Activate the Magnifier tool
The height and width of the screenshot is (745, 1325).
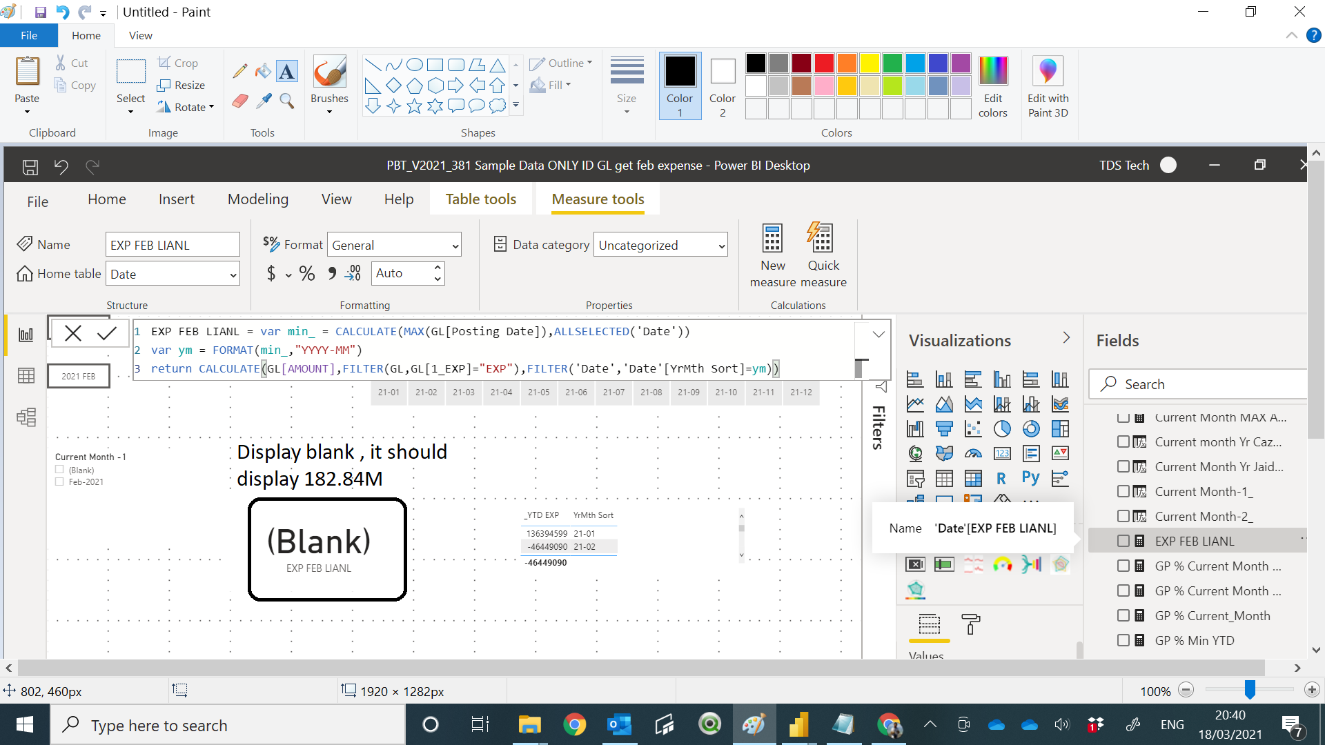coord(287,101)
